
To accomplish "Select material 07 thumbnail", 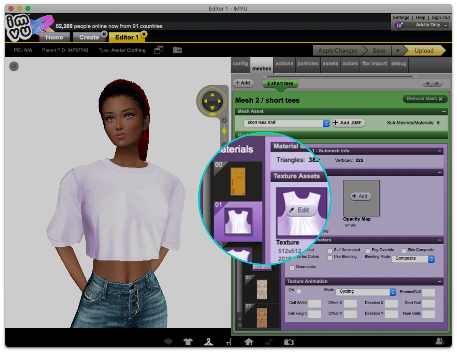I will point(262,317).
